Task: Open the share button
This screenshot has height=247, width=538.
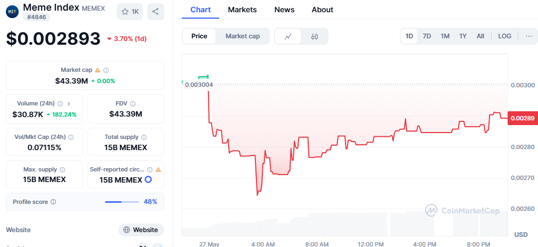Action: pos(156,12)
